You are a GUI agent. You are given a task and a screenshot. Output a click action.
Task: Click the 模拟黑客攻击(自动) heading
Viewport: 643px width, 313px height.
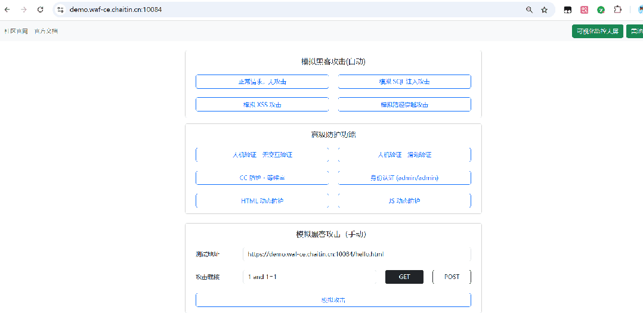(333, 62)
